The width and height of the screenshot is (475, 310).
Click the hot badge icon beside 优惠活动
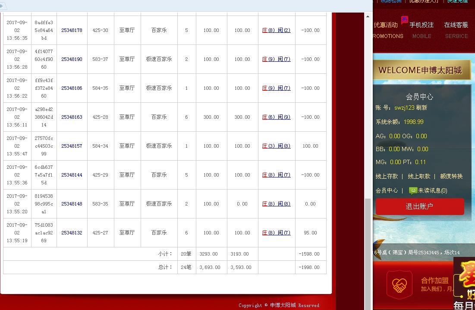[404, 19]
